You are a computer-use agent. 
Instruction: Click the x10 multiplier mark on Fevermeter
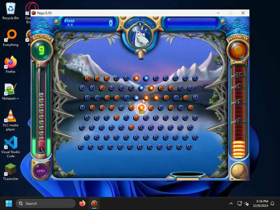pyautogui.click(x=238, y=75)
